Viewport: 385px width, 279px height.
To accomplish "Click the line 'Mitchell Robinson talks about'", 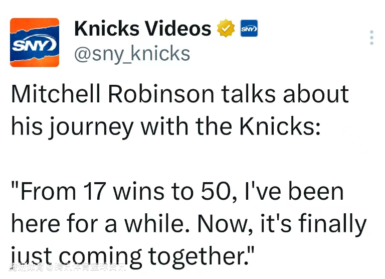I will pyautogui.click(x=180, y=94).
